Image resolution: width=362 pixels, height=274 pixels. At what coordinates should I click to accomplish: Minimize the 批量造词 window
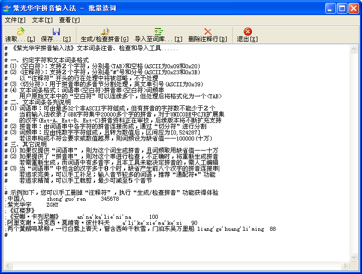(330, 8)
